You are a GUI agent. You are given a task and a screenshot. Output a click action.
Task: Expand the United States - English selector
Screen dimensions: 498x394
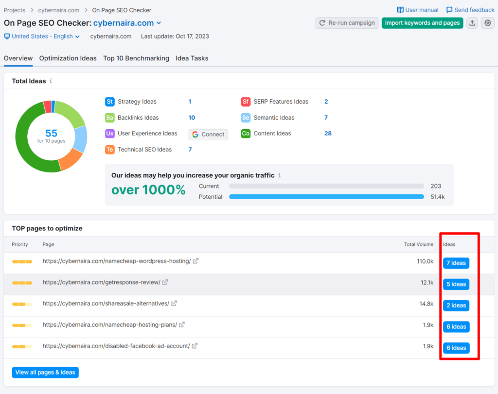[41, 36]
